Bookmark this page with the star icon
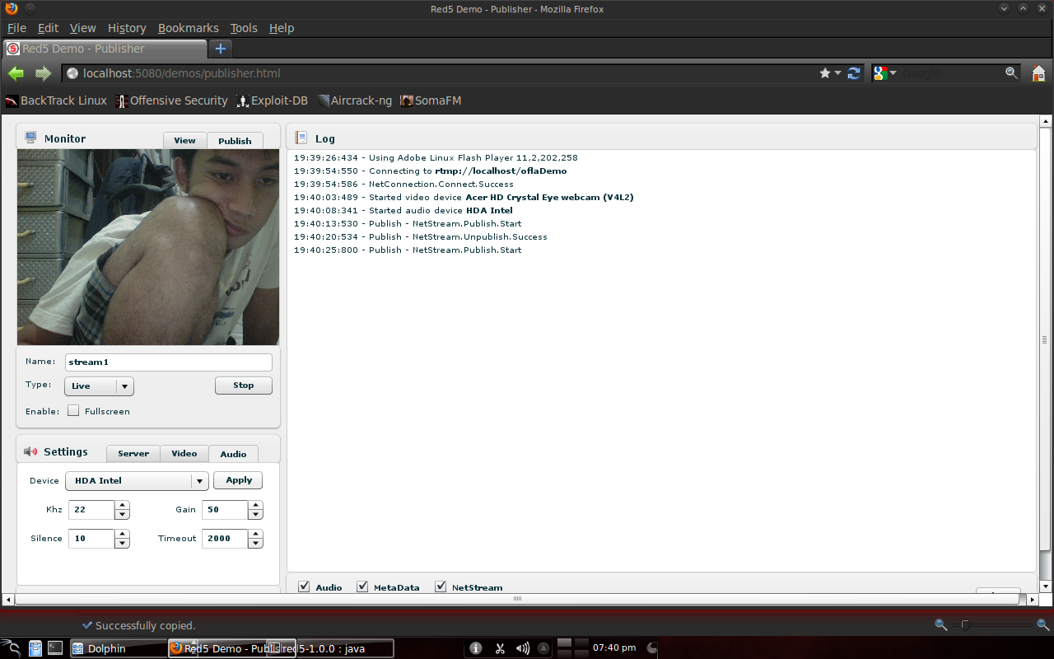This screenshot has height=659, width=1054. click(825, 73)
